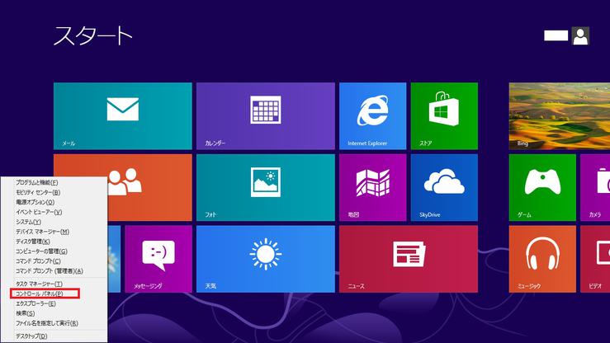The width and height of the screenshot is (610, 343).
Task: Choose コマンド プロンプト (管理者)(A) entry
Action: pyautogui.click(x=49, y=270)
